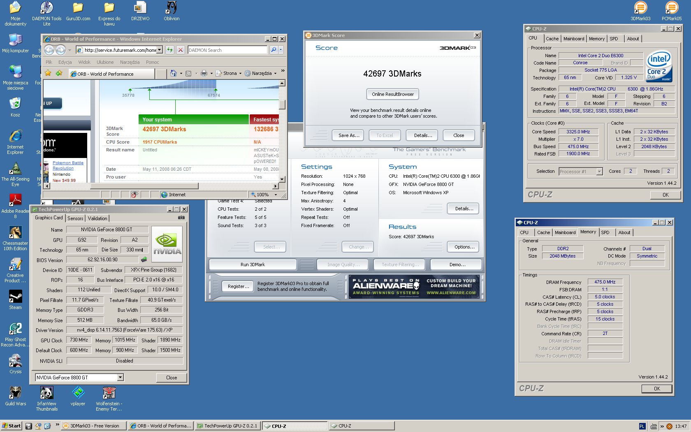Click the IE vertical scrollbar down arrow

(282, 179)
